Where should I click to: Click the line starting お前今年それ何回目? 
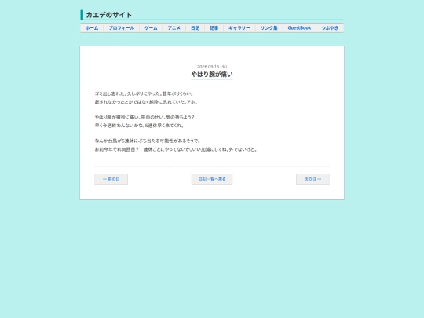pos(176,149)
